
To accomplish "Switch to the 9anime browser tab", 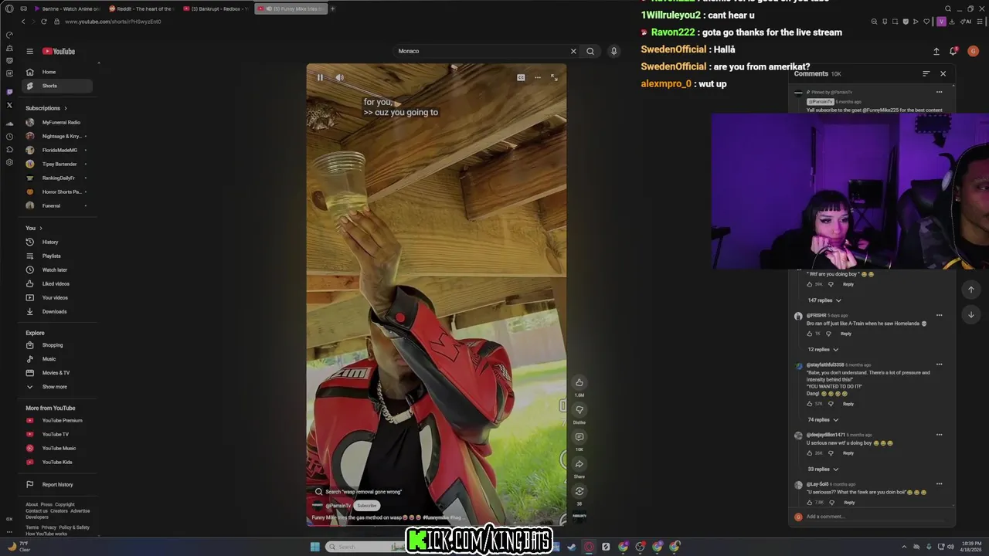I will 66,8.
